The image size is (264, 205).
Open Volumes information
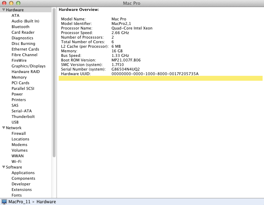click(x=20, y=150)
